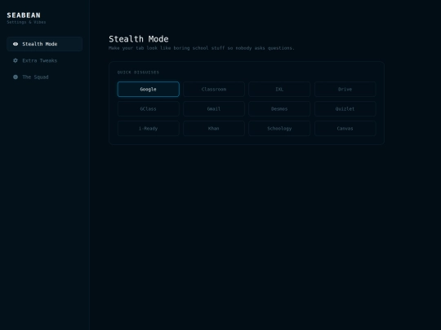Image resolution: width=441 pixels, height=330 pixels.
Task: Select the GClass disguise option
Action: coord(148,109)
